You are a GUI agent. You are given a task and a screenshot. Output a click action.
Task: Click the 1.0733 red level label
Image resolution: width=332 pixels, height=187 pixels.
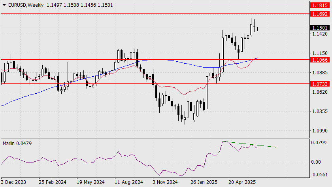320,84
